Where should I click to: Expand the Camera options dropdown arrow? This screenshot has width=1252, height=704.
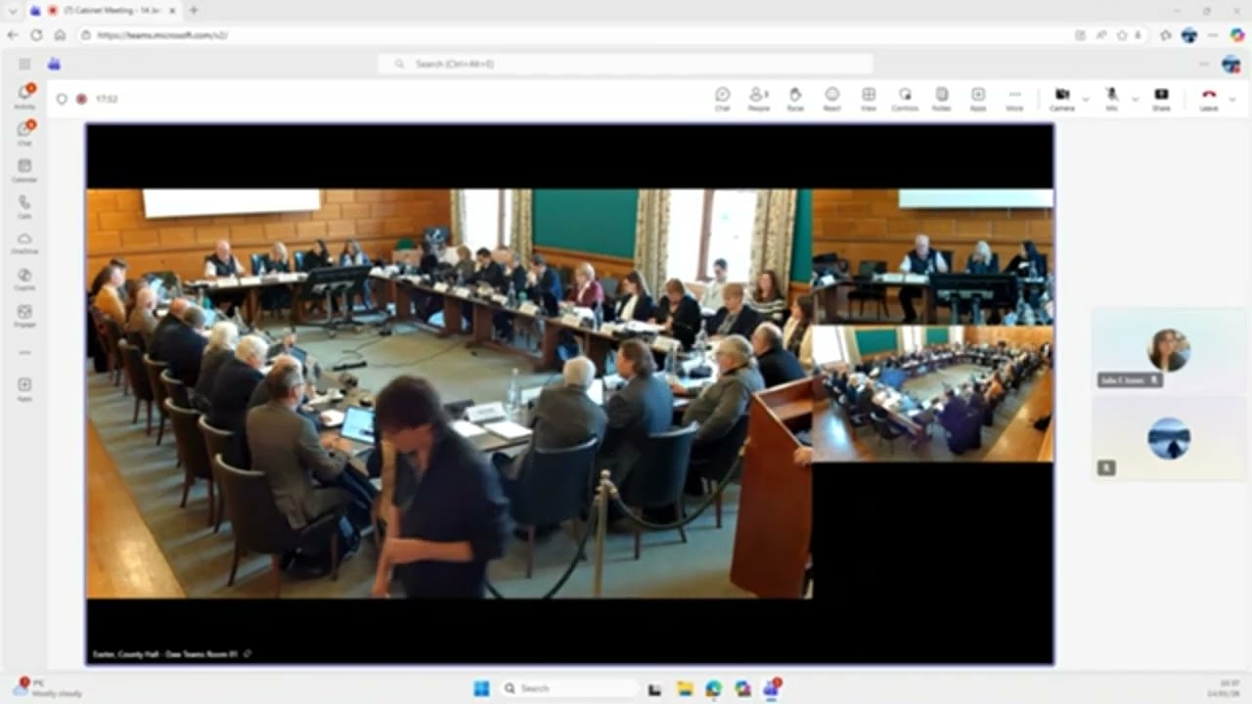click(1085, 99)
